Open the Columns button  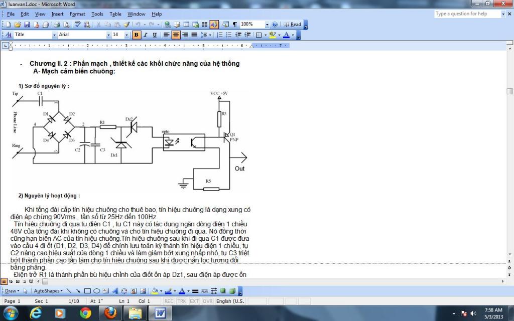[205, 25]
